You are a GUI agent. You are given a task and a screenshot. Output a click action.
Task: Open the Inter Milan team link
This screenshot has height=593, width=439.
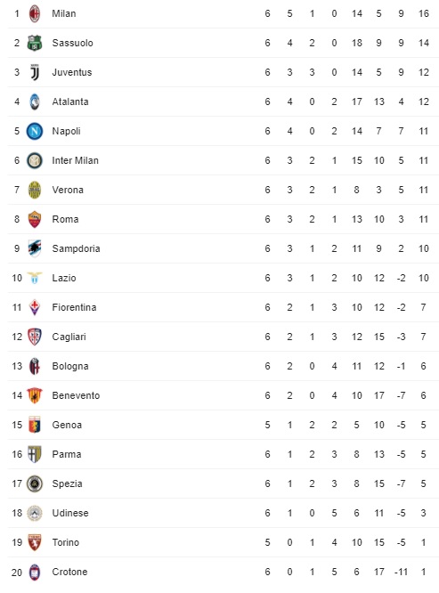coord(76,160)
